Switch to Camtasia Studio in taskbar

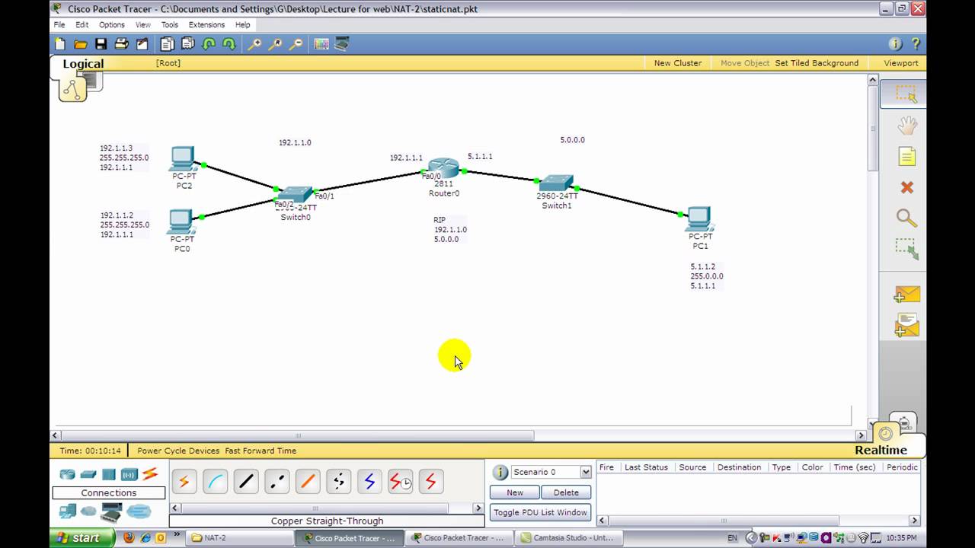pyautogui.click(x=567, y=538)
